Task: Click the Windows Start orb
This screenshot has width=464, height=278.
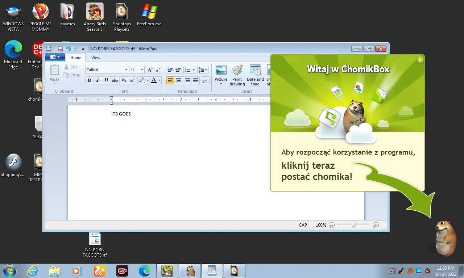Action: [9, 271]
